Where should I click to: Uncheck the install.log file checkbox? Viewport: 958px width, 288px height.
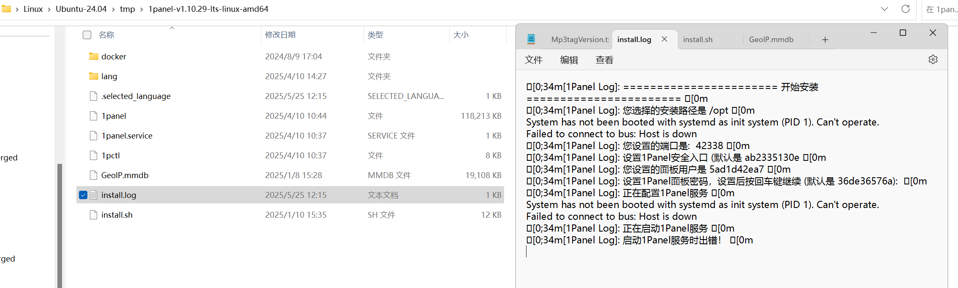tap(83, 195)
